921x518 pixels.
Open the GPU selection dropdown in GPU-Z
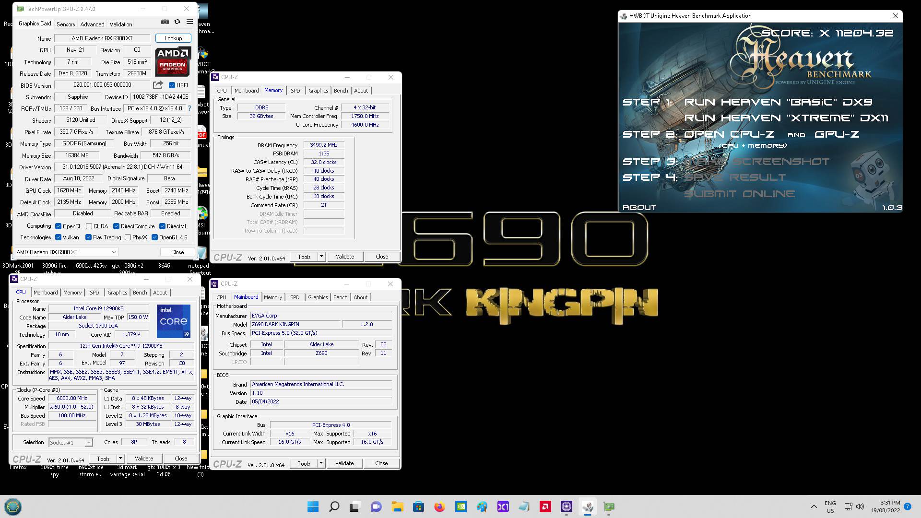point(66,252)
